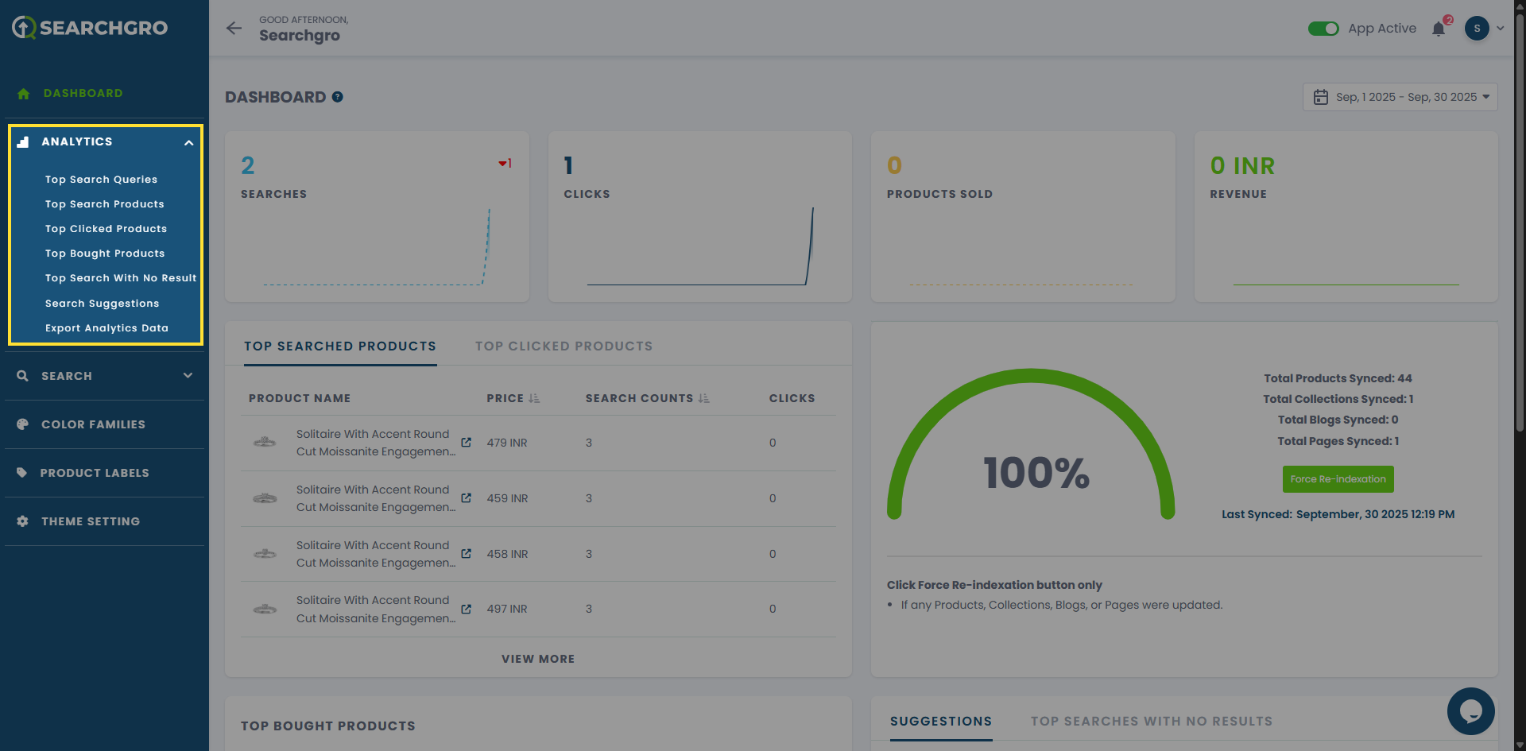The image size is (1526, 751).
Task: Open the user avatar menu
Action: (1478, 29)
